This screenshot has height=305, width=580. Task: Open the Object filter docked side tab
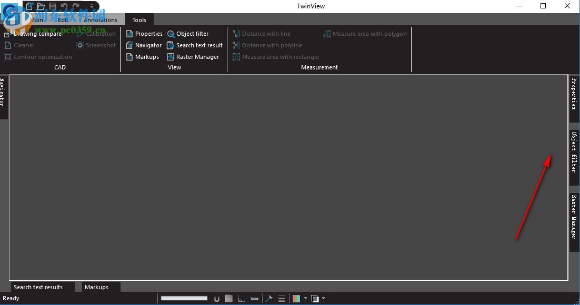[x=574, y=157]
